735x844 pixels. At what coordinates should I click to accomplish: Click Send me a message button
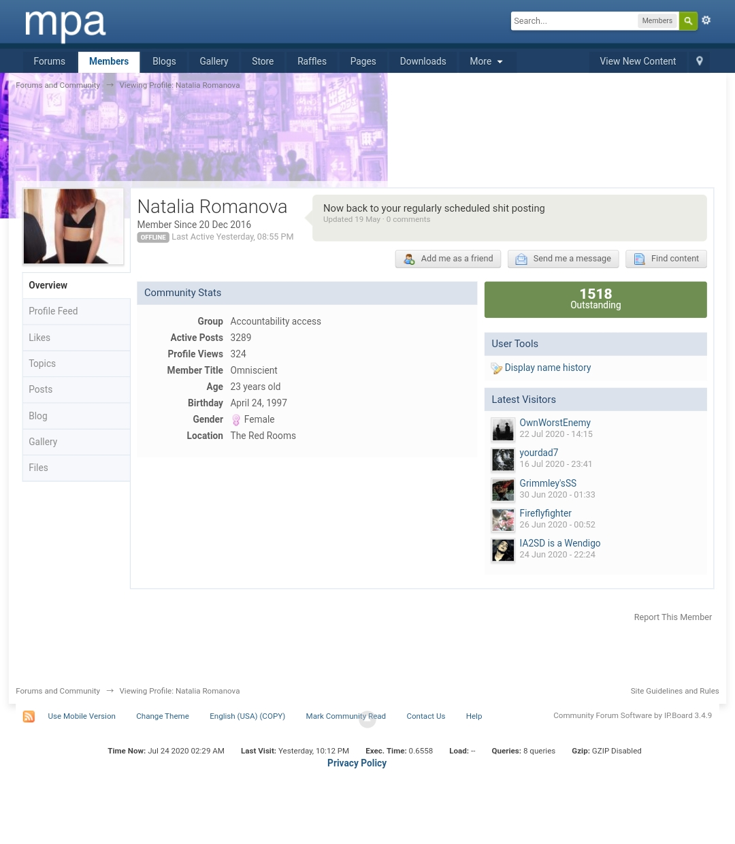click(x=563, y=259)
